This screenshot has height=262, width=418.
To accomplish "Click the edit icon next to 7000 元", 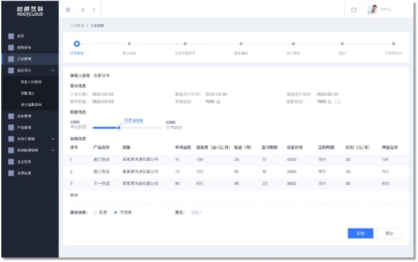I will pos(337,102).
